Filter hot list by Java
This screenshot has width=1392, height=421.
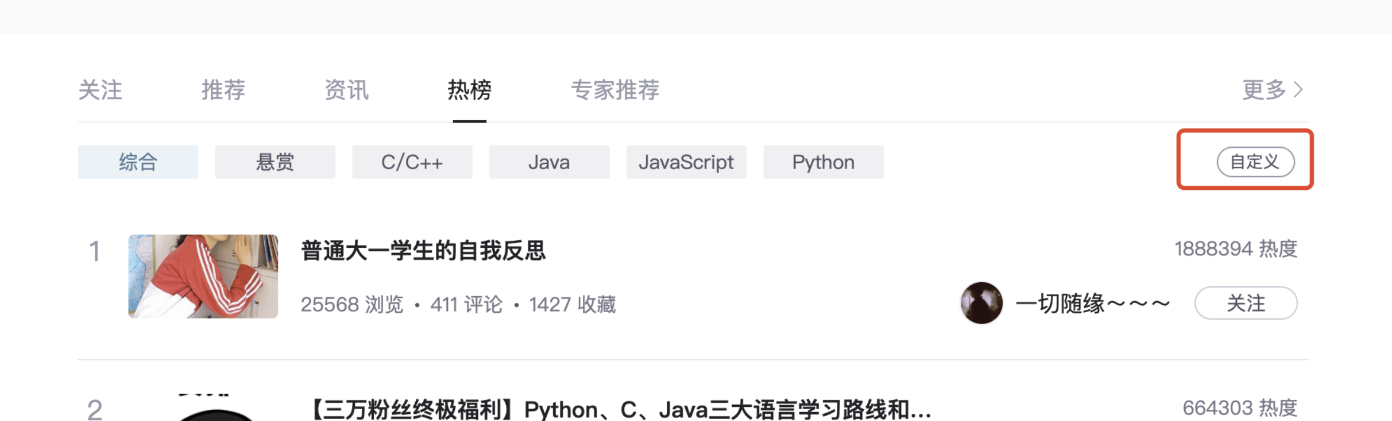tap(549, 162)
